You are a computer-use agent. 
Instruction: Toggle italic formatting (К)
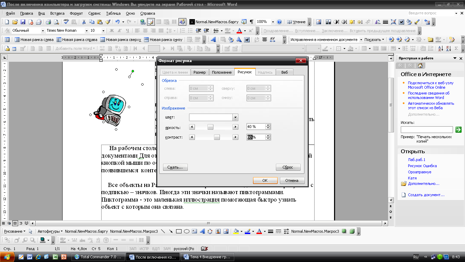click(x=119, y=30)
